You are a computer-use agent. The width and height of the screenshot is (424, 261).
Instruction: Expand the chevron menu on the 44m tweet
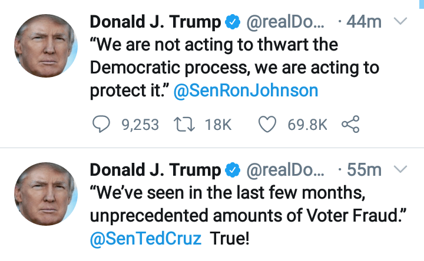pyautogui.click(x=400, y=22)
